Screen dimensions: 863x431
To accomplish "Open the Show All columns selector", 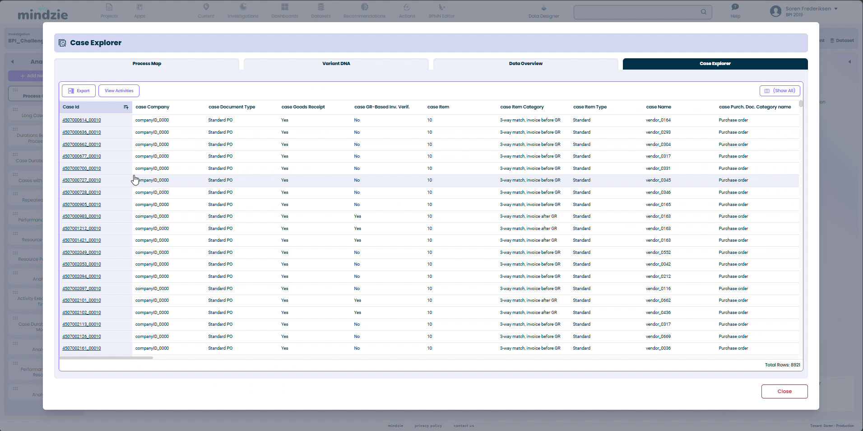I will (x=779, y=91).
